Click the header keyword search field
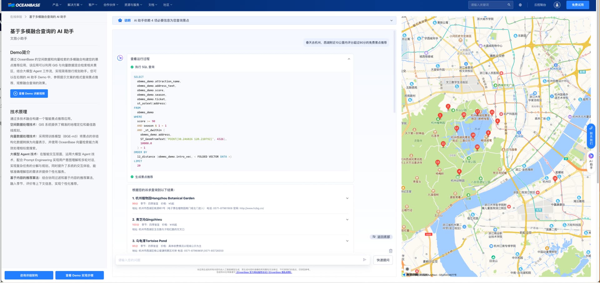The height and width of the screenshot is (283, 600). (491, 5)
